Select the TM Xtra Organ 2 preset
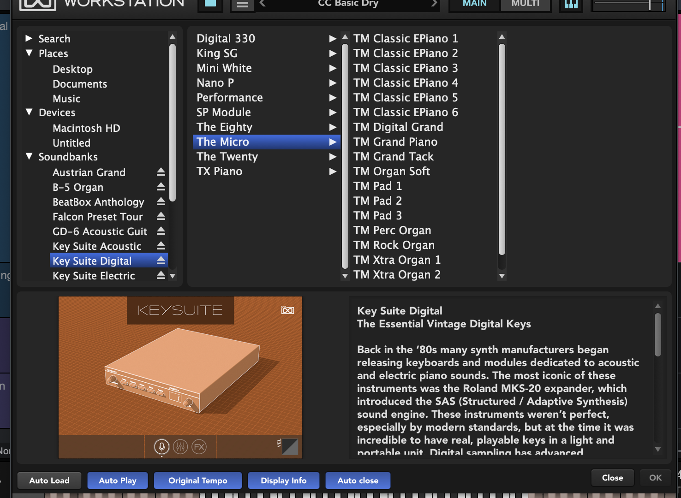The image size is (681, 498). [x=397, y=274]
